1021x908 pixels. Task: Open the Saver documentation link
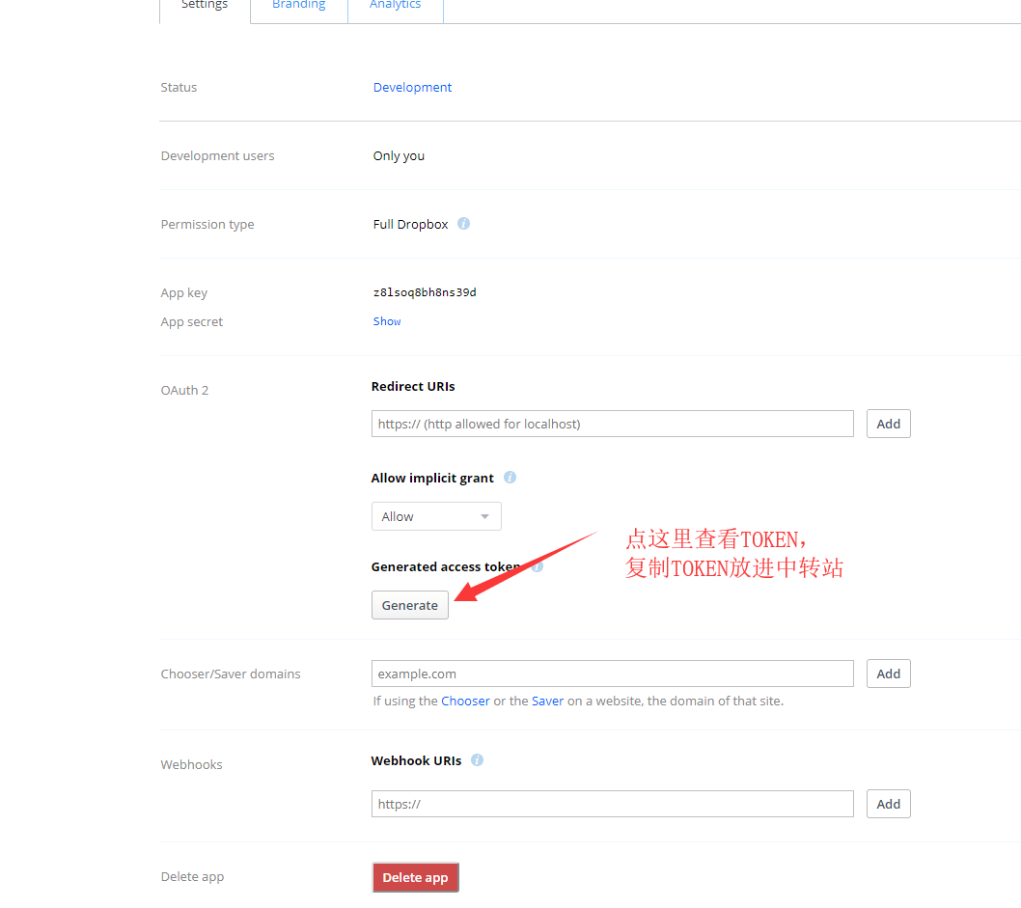(x=547, y=701)
